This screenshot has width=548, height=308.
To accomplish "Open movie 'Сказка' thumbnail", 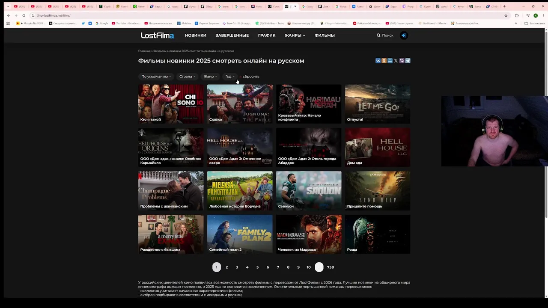I will [x=240, y=104].
